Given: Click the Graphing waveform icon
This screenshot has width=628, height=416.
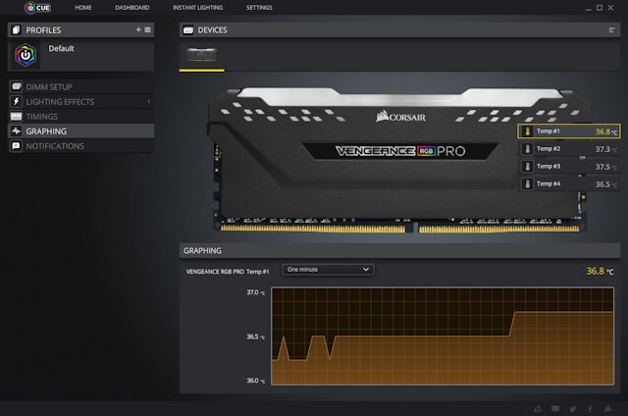Looking at the screenshot, I should coord(16,130).
